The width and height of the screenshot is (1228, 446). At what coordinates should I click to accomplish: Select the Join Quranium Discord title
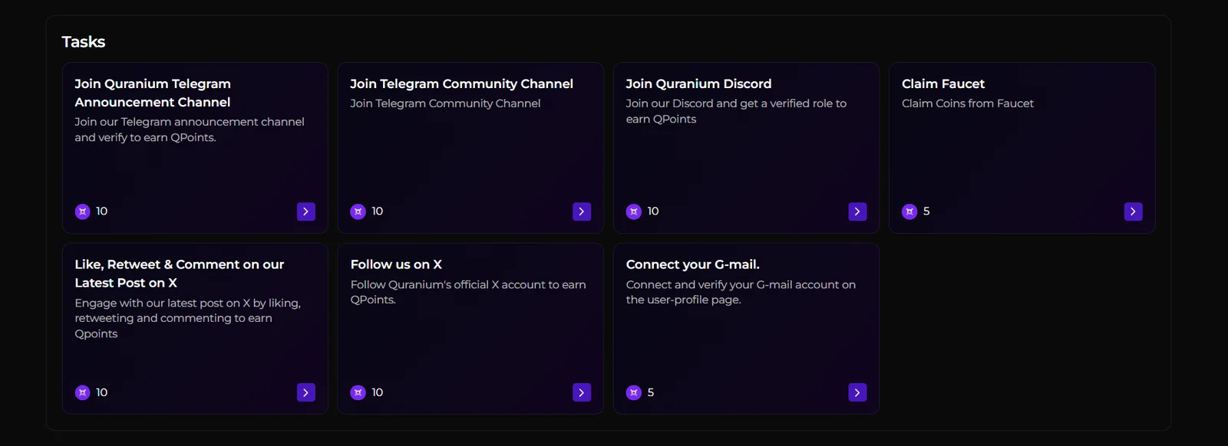tap(699, 84)
